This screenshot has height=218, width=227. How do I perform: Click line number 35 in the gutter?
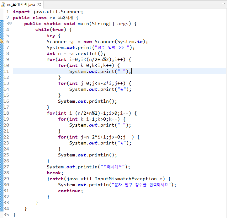[6, 215]
